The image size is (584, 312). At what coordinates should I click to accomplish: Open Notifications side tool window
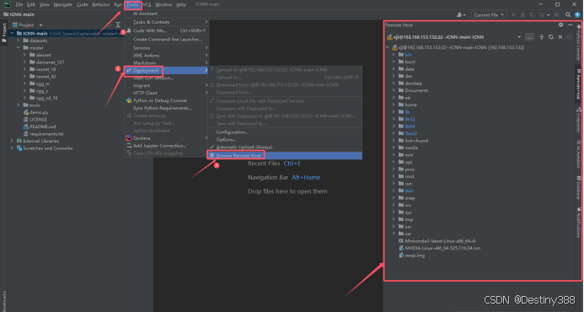[579, 222]
